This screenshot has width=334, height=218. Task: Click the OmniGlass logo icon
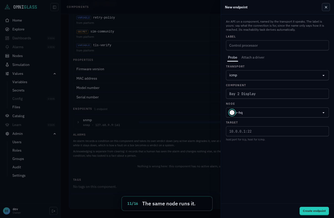click(x=7, y=7)
